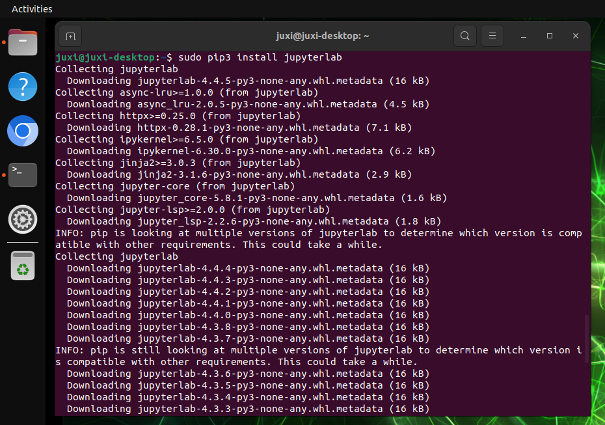
Task: Click the 'Collecting ipykernel>=6.5.0' line
Action: pyautogui.click(x=187, y=139)
